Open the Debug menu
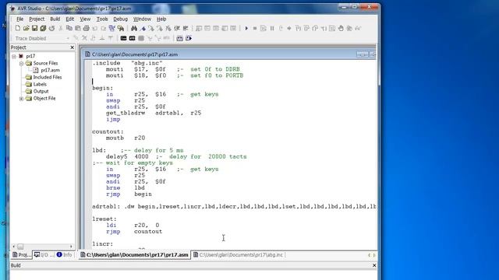This screenshot has width=499, height=280. [x=120, y=19]
